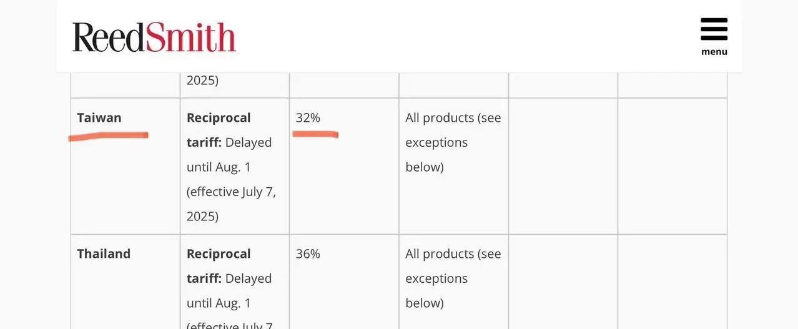Click the empty fifth cell in Taiwan row
This screenshot has width=798, height=329.
coord(563,166)
